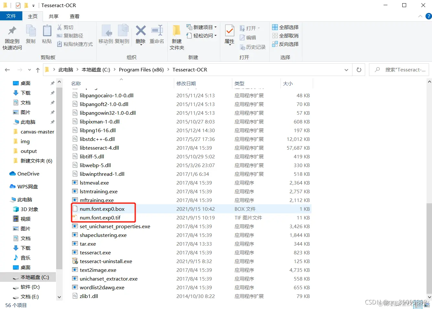Click Program Files (x86) breadcrumb
The width and height of the screenshot is (432, 309).
coord(141,70)
